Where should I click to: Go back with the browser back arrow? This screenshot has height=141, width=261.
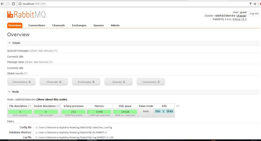click(x=2, y=4)
